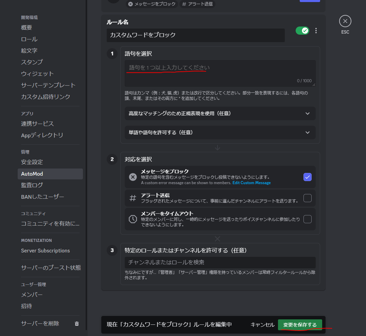Open サーバーのブースト状態 page
366x336 pixels.
tap(50, 268)
